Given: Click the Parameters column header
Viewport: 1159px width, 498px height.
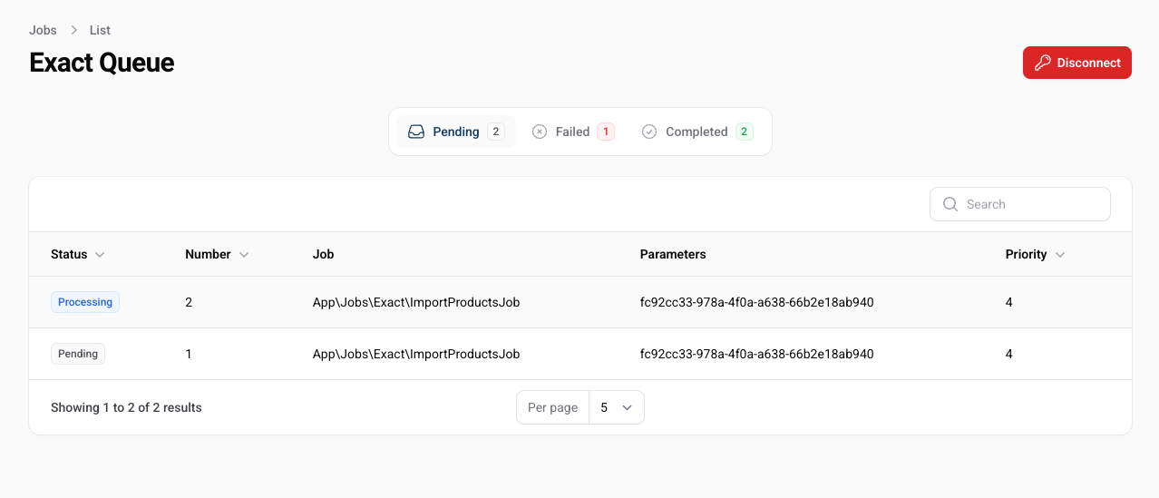Looking at the screenshot, I should pos(673,254).
